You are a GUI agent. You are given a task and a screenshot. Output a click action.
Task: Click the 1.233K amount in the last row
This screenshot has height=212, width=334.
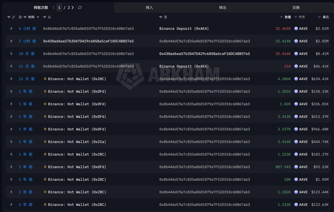(284, 204)
